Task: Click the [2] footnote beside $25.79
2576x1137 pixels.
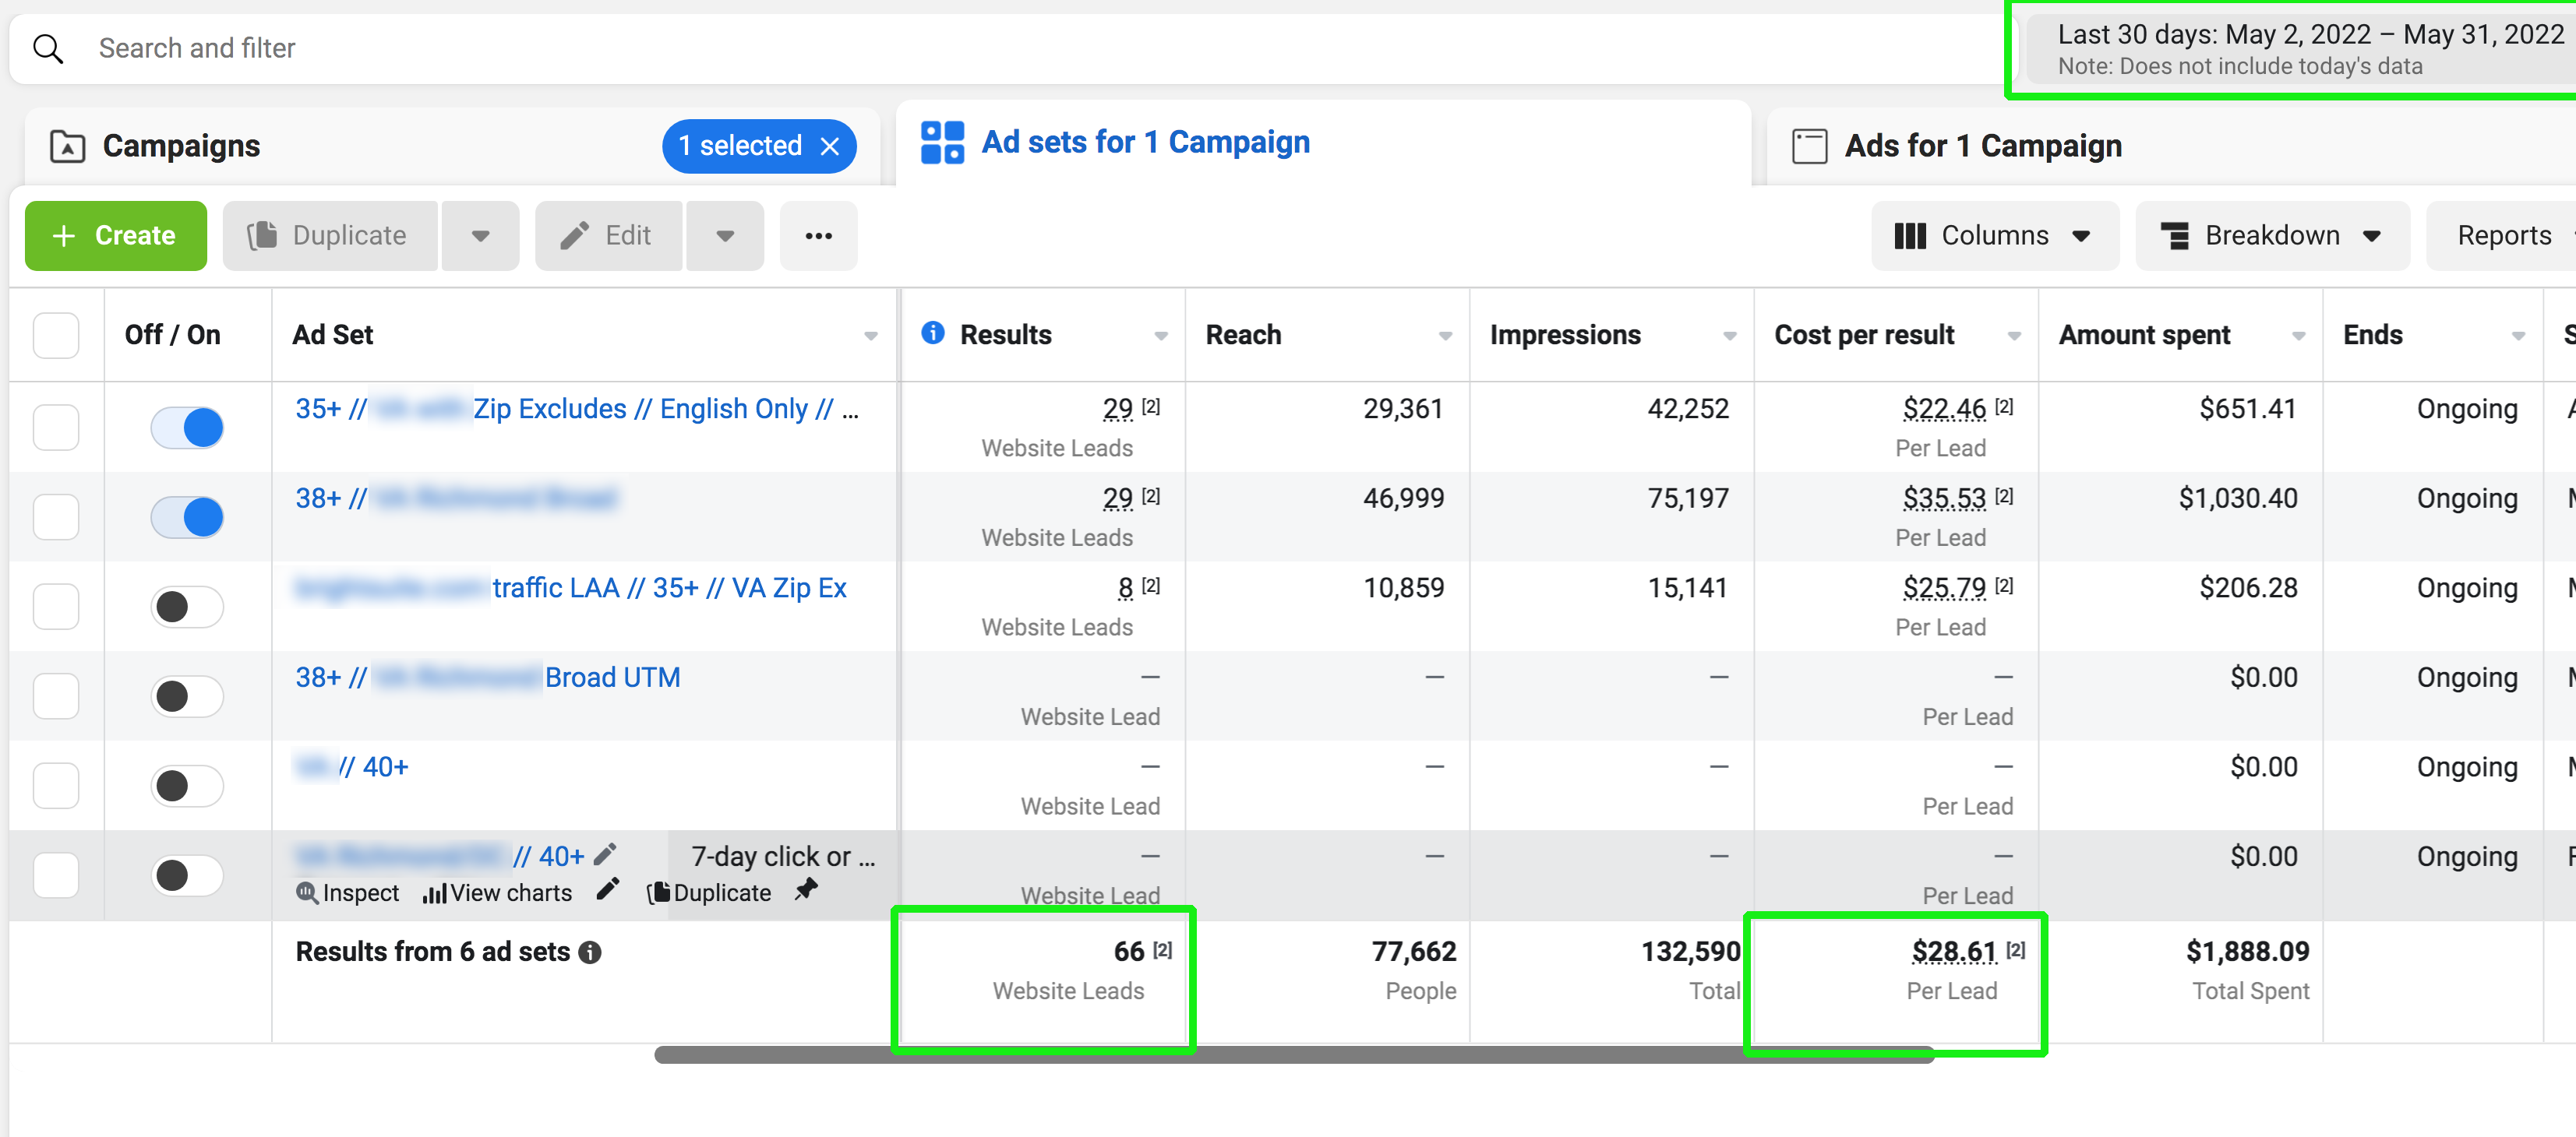Action: [2003, 586]
